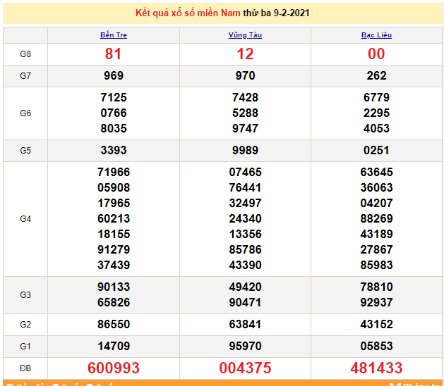This screenshot has width=444, height=386.
Task: Click Vũng Tàu G8 result 12
Action: (x=245, y=54)
